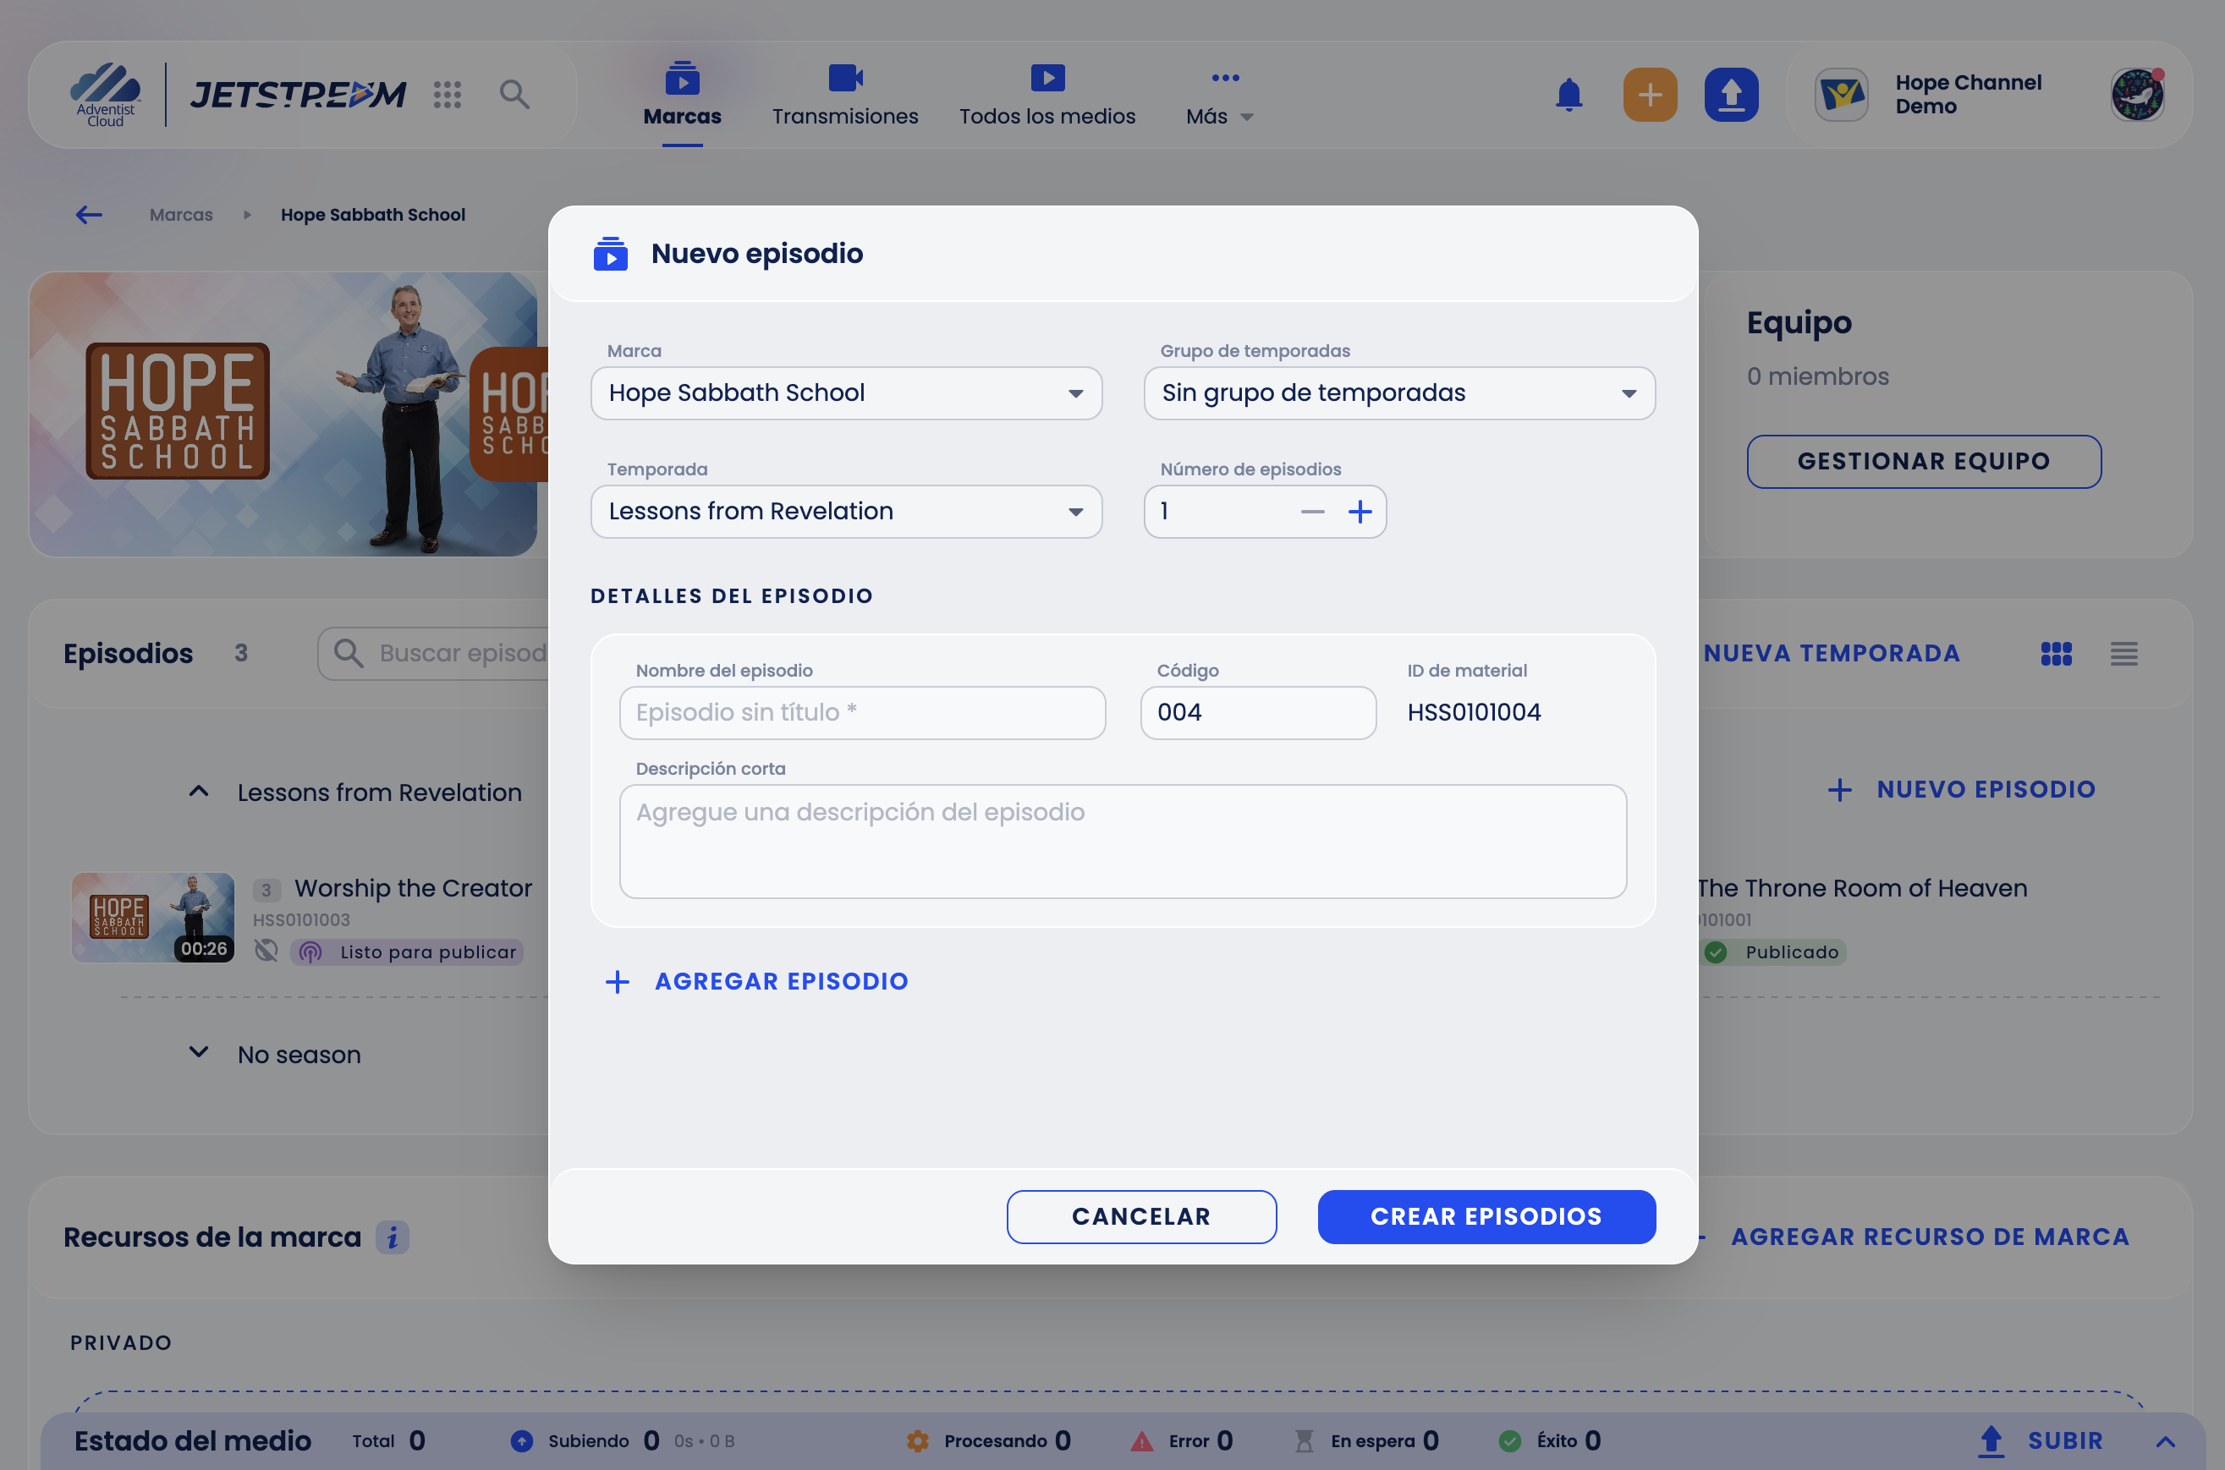Open user avatar profile menu
This screenshot has height=1470, width=2225.
(x=2137, y=95)
